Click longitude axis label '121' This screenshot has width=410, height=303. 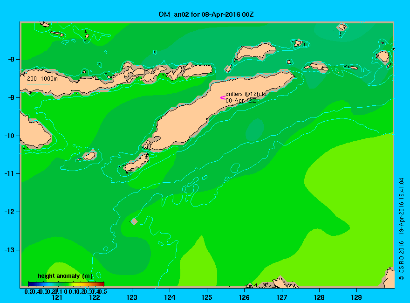[57, 297]
